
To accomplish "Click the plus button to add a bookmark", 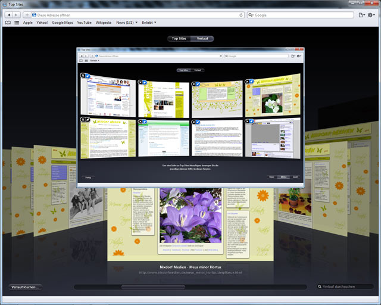I will click(27, 14).
